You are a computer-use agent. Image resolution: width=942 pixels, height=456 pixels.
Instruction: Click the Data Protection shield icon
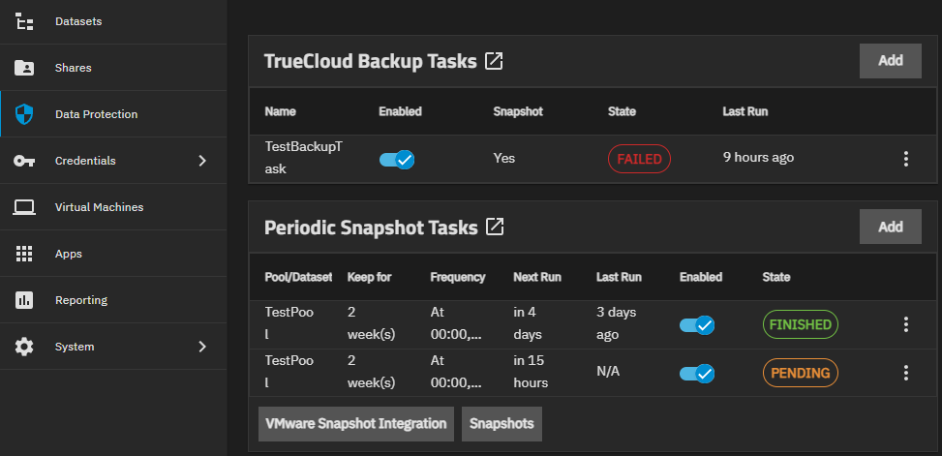click(25, 114)
